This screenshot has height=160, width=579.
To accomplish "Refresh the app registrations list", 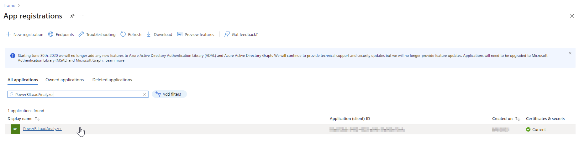I will [131, 34].
